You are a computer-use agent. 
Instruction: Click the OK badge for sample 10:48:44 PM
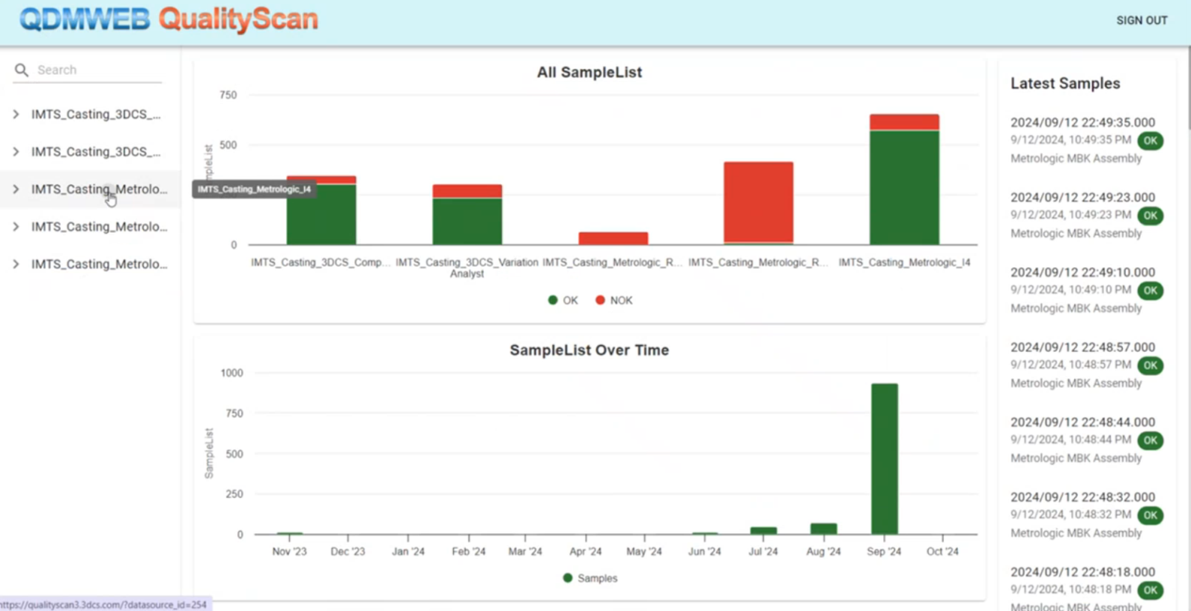point(1150,440)
